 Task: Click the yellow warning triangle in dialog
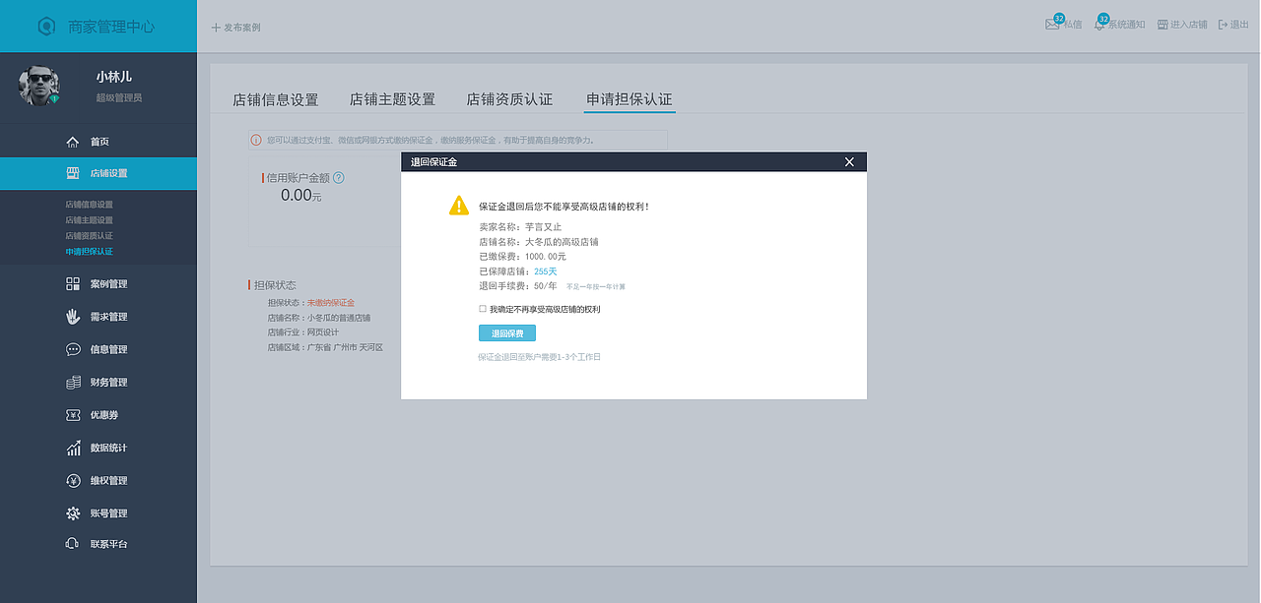coord(459,205)
